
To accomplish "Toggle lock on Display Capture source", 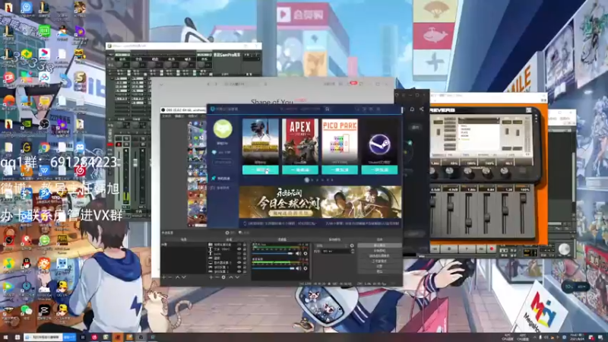I will 244,262.
